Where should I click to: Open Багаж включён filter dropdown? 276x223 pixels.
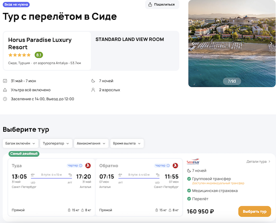20,144
